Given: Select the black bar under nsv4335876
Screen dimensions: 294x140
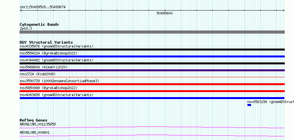Looking at the screenshot, I should click(x=152, y=50).
